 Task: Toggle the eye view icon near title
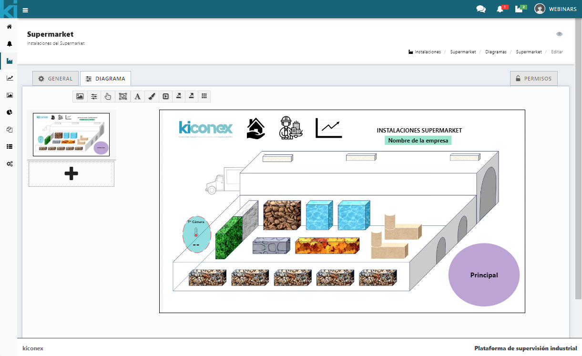click(x=559, y=34)
